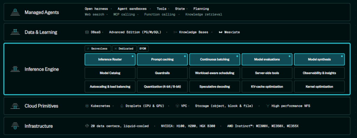The height and width of the screenshot is (138, 357).
Task: Click the Weaviate label
Action: [232, 32]
